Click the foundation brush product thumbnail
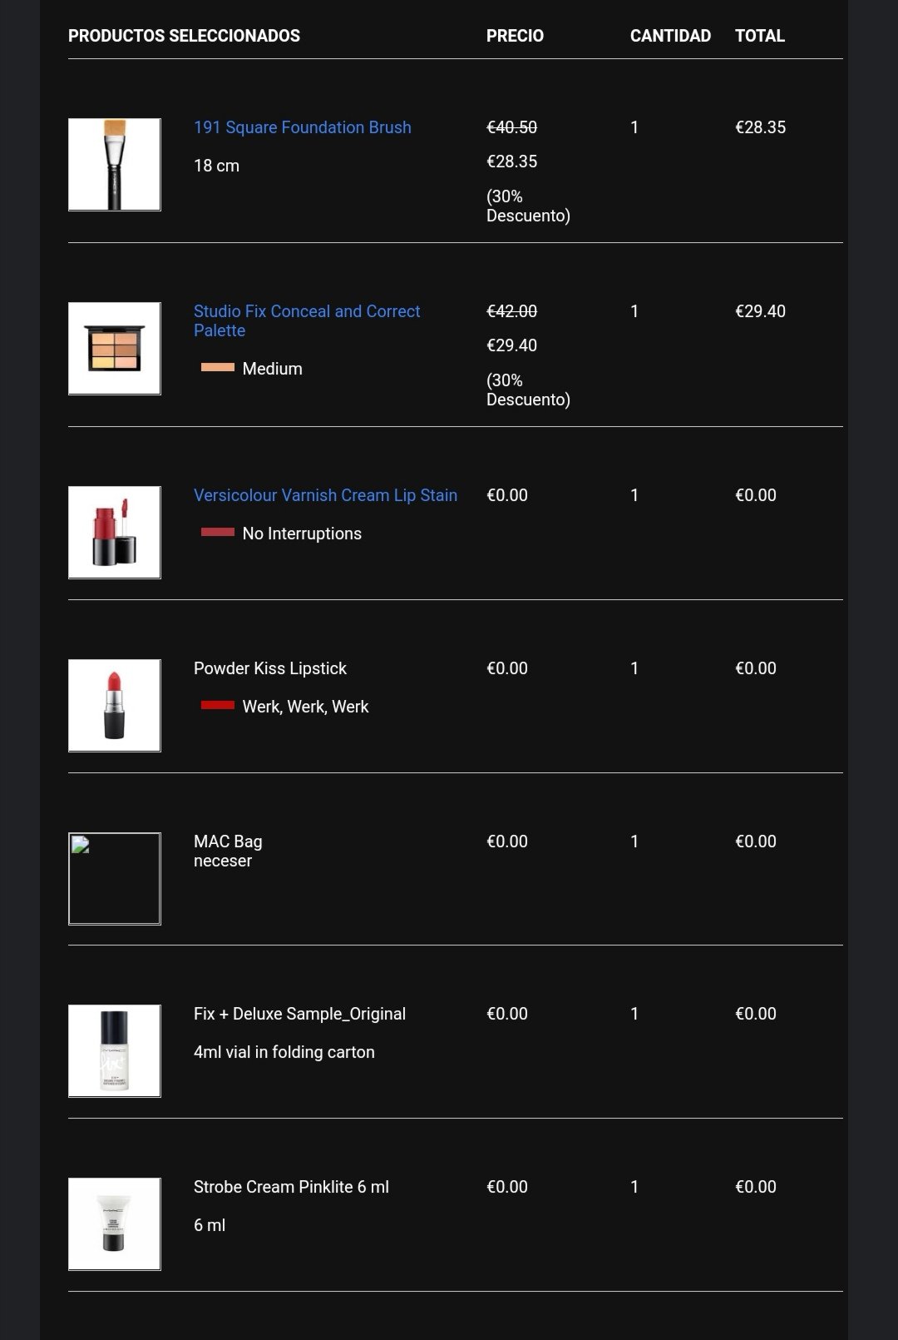Viewport: 898px width, 1340px height. [x=115, y=165]
